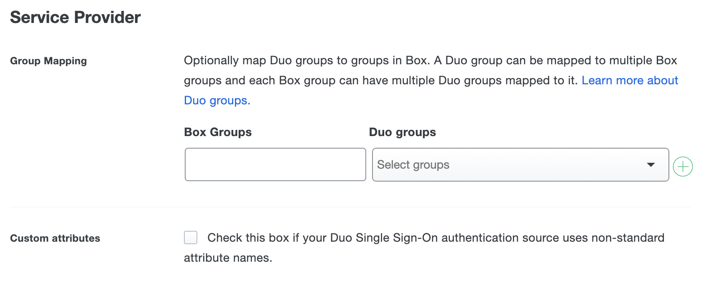Toggle the checkbox next to Custom attributes text
The image size is (704, 283).
click(190, 238)
